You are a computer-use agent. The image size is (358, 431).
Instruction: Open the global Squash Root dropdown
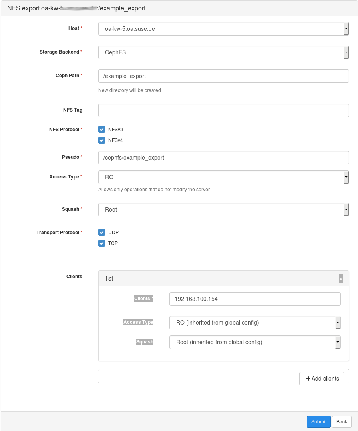click(224, 210)
